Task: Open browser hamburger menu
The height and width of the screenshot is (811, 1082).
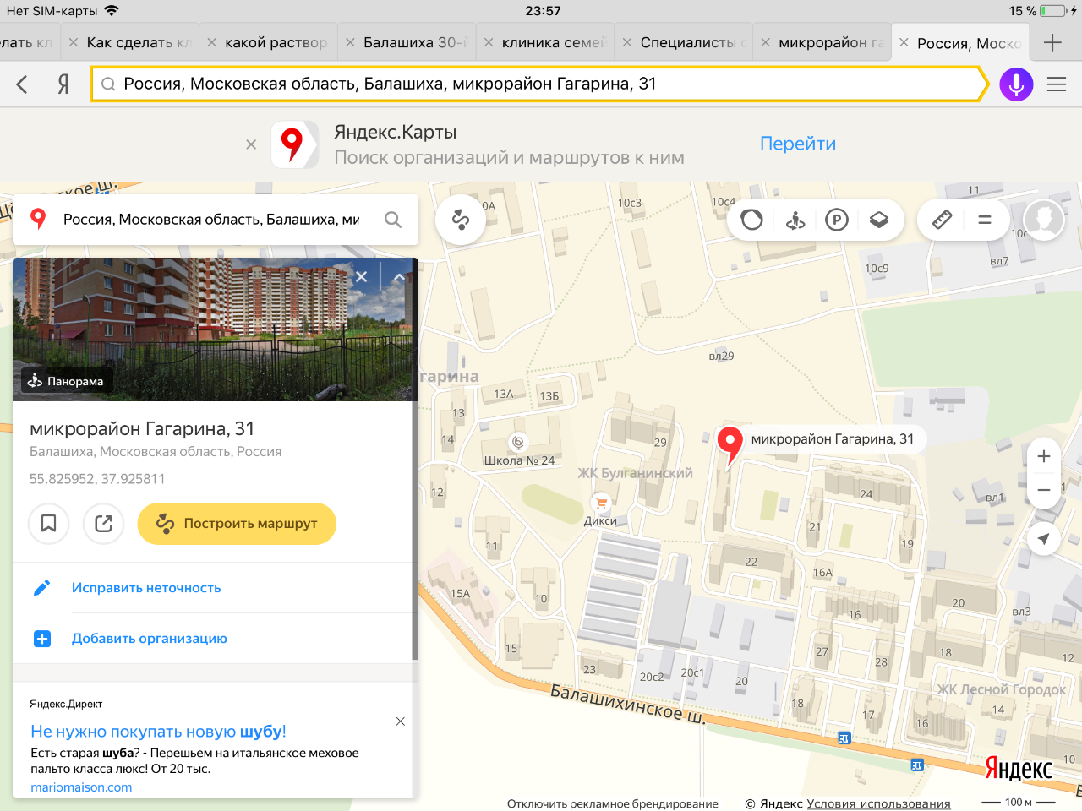Action: [1057, 84]
